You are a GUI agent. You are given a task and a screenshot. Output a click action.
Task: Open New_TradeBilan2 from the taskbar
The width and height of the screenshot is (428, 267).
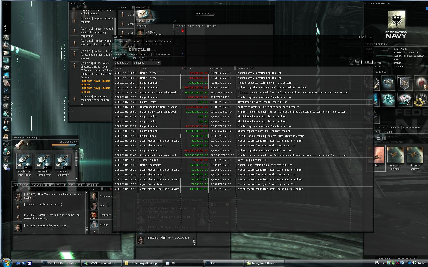[265, 263]
